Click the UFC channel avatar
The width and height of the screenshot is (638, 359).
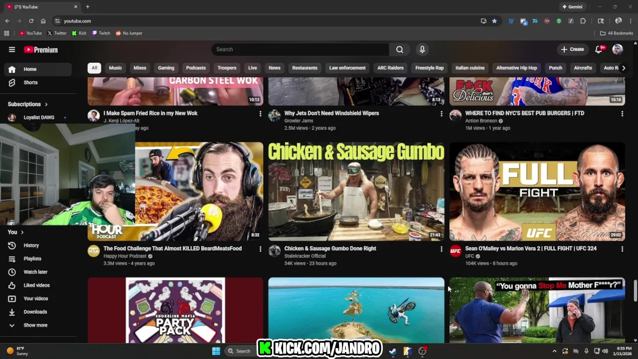coord(456,251)
